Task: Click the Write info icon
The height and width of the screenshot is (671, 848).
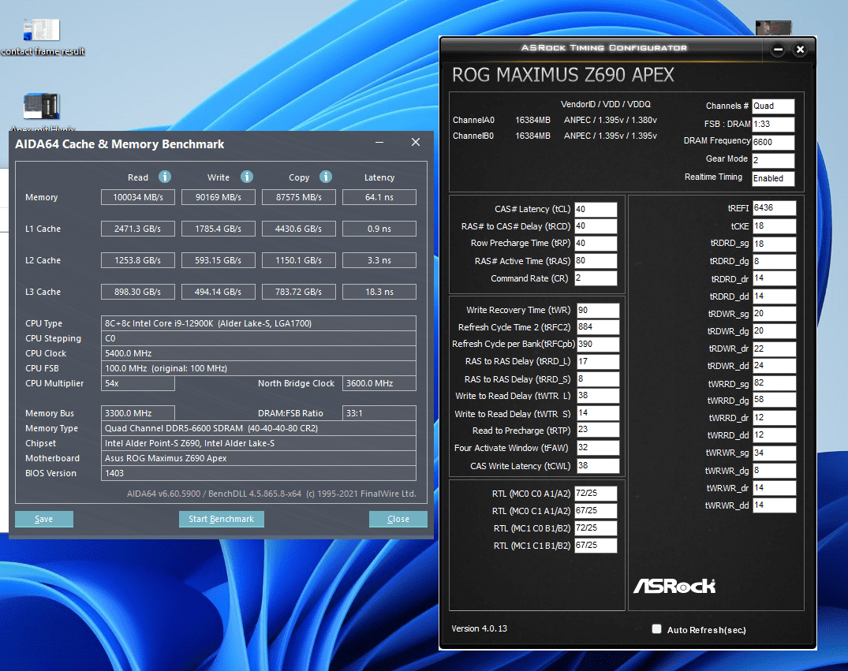Action: click(x=247, y=177)
